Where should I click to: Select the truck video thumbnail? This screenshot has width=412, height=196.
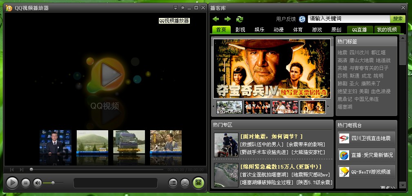coord(129,142)
